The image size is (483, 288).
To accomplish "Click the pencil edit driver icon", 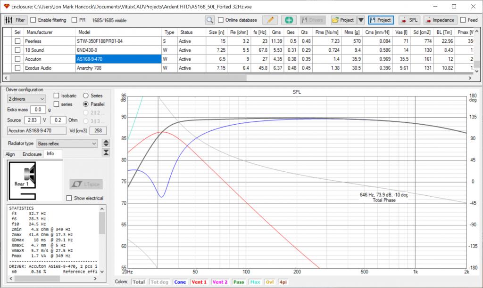I will coord(270,20).
